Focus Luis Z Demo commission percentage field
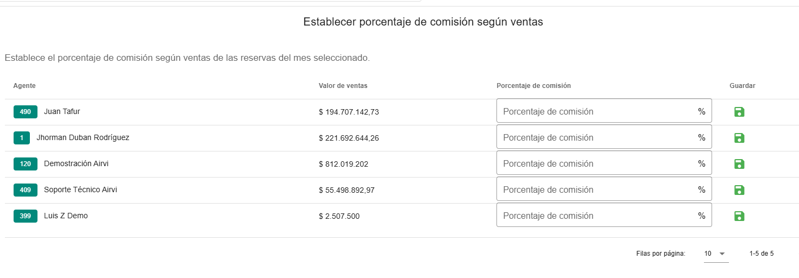Screen dimensions: 799x278 (x=597, y=216)
